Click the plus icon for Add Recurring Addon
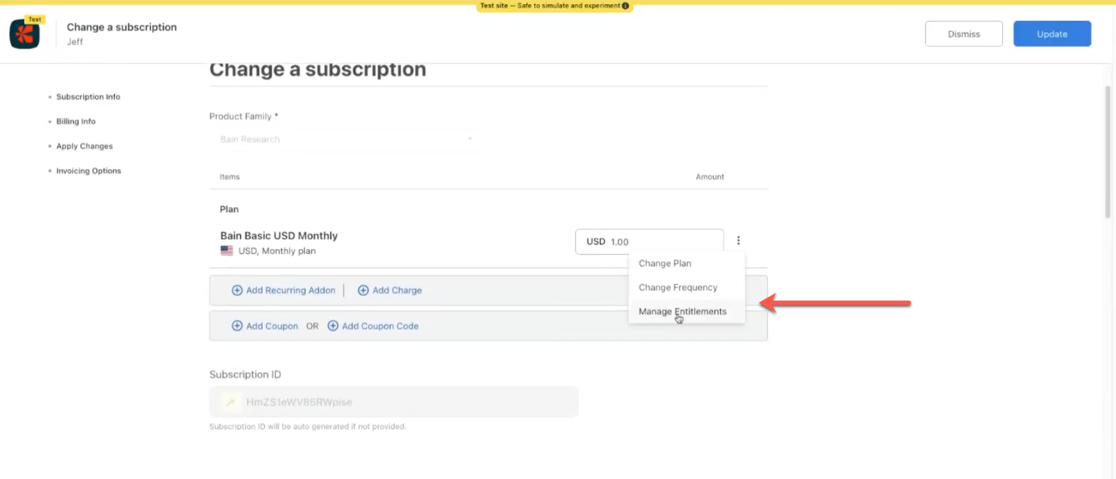1116x479 pixels. pos(237,290)
